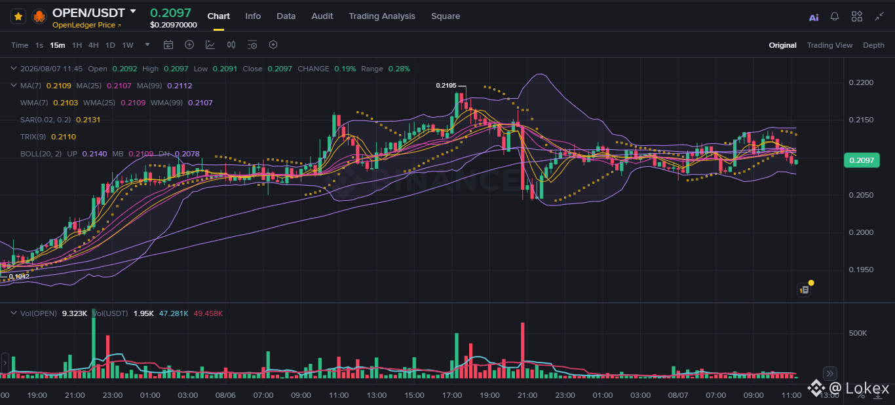Open the Square tab
895x405 pixels.
[446, 16]
